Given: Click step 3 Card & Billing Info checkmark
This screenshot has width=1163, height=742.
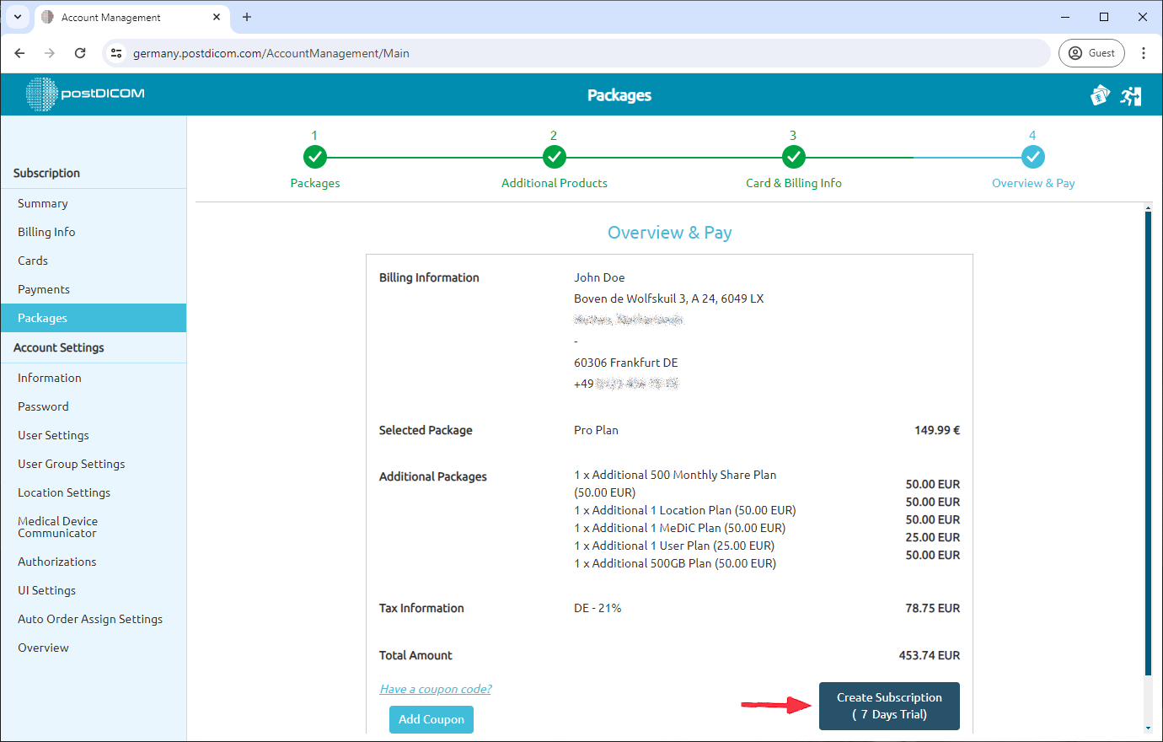Looking at the screenshot, I should coord(793,157).
